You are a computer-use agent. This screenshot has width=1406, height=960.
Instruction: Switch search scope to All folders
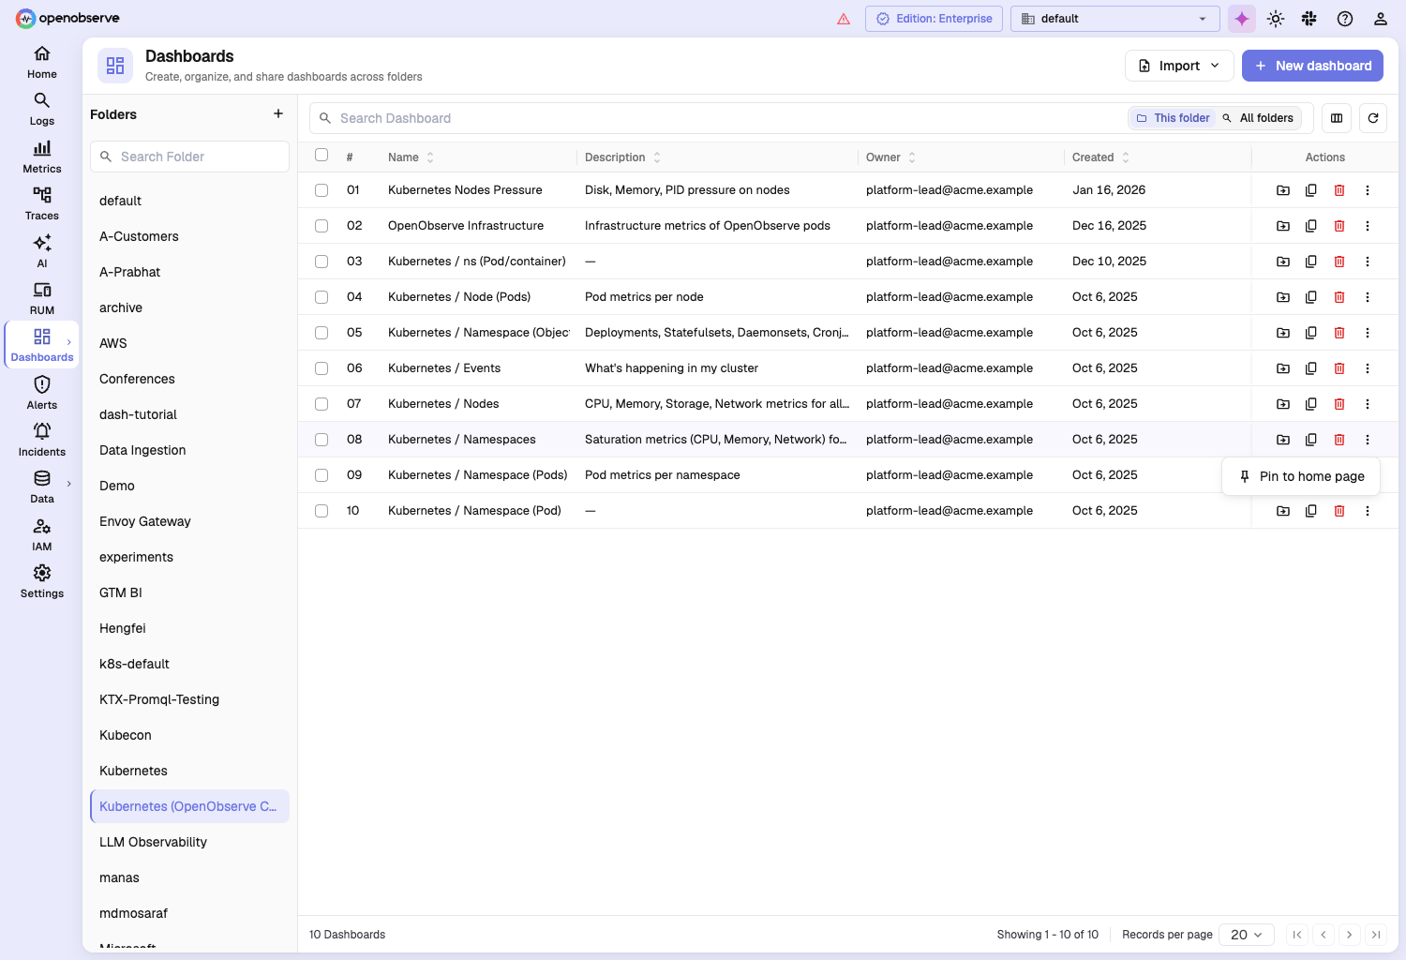[1257, 118]
